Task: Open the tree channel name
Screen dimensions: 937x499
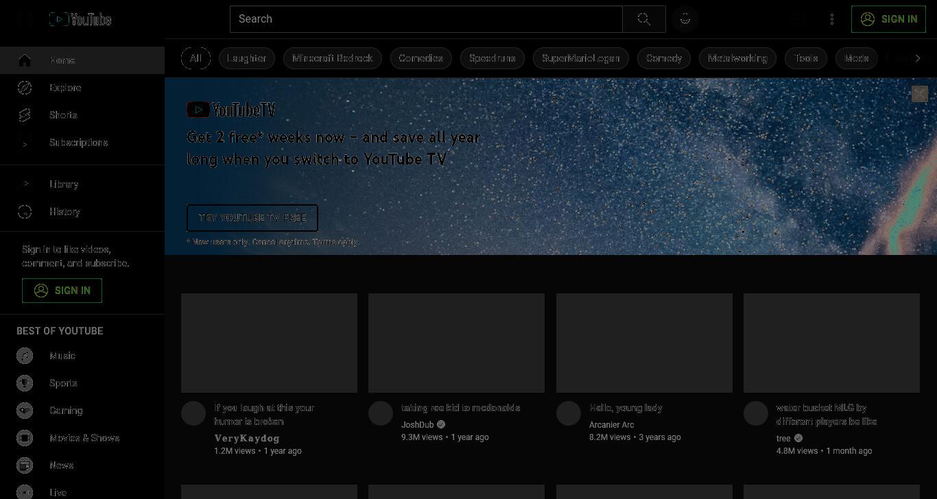Action: pyautogui.click(x=783, y=438)
